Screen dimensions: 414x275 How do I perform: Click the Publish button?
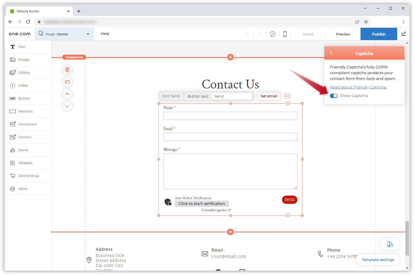click(379, 34)
